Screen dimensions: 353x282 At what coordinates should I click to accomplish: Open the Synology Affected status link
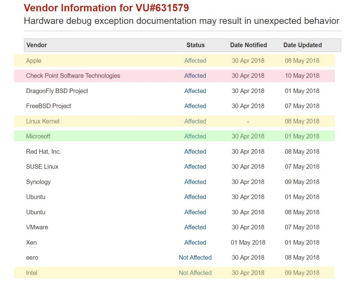[x=195, y=182]
